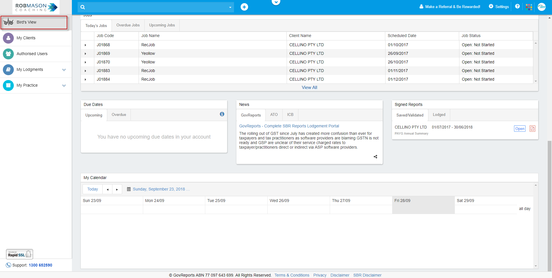The height and width of the screenshot is (278, 552).
Task: Select Lodged reports tab
Action: click(439, 115)
